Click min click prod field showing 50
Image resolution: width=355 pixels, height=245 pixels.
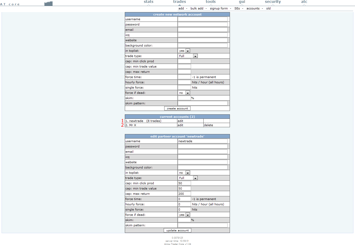184,183
